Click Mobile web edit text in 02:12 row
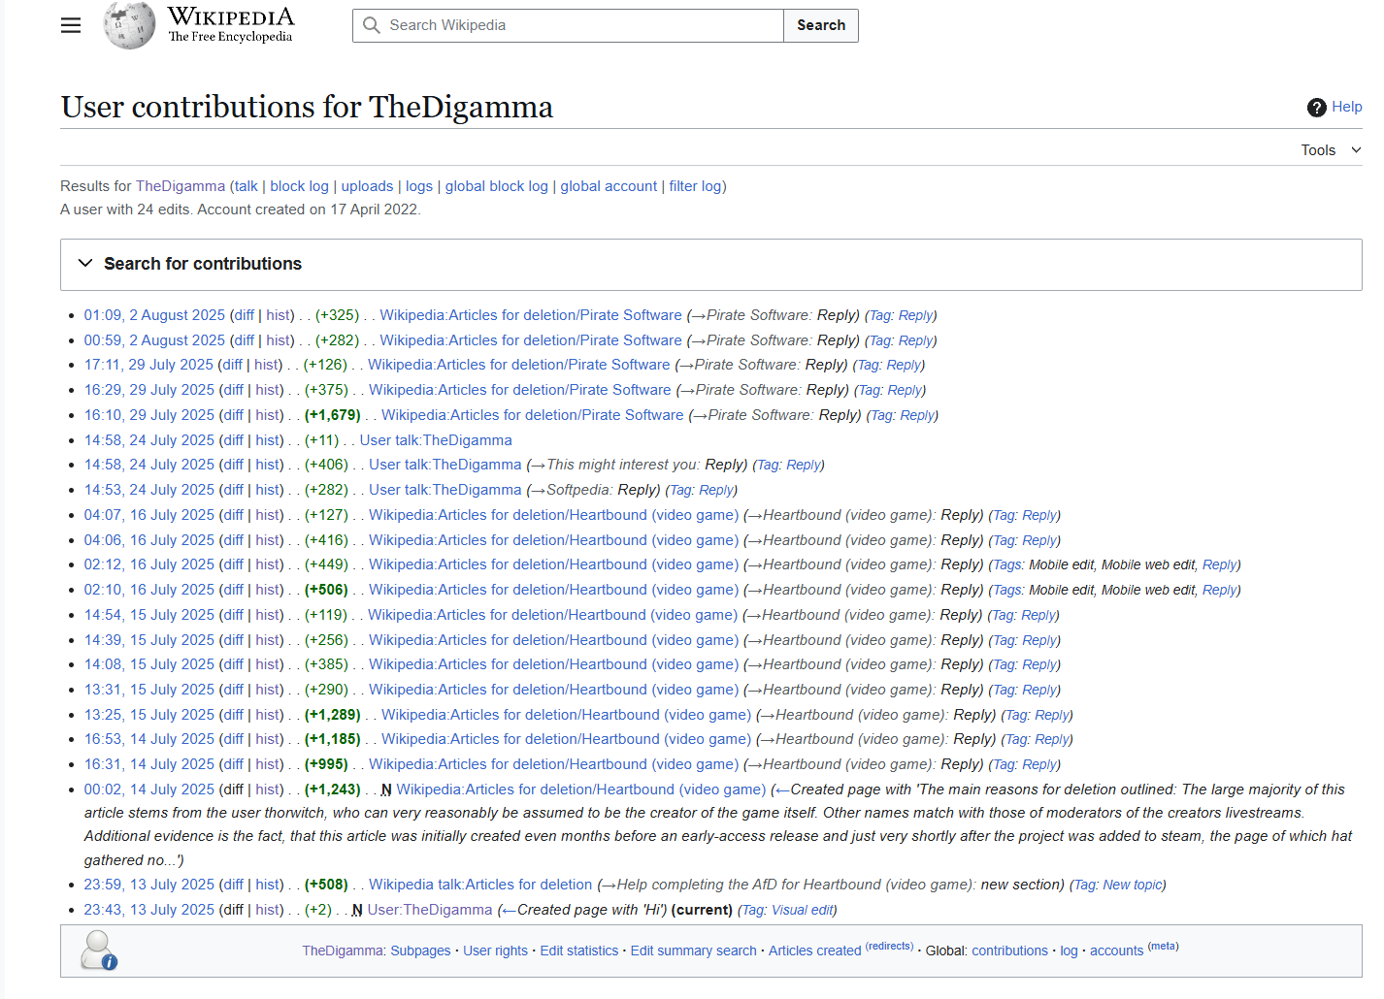Screen dimensions: 1384x999 tap(1148, 564)
